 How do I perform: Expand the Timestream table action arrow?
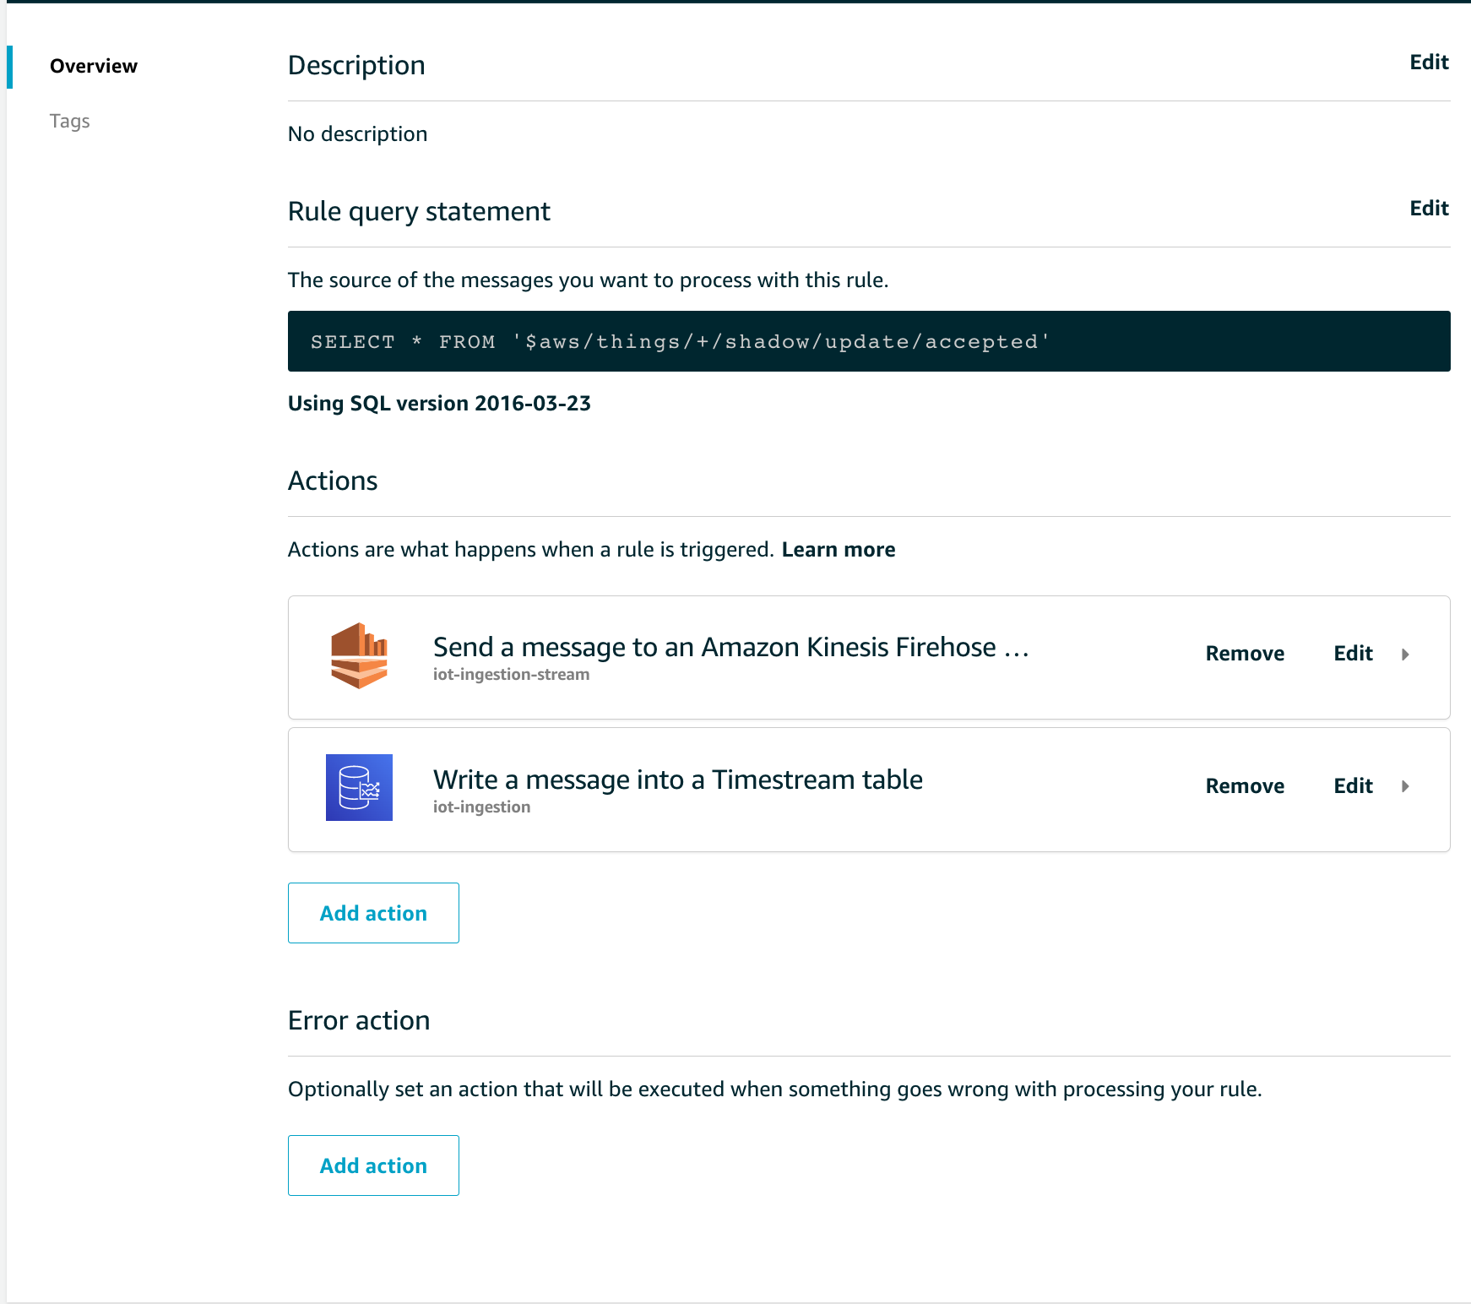tap(1405, 786)
